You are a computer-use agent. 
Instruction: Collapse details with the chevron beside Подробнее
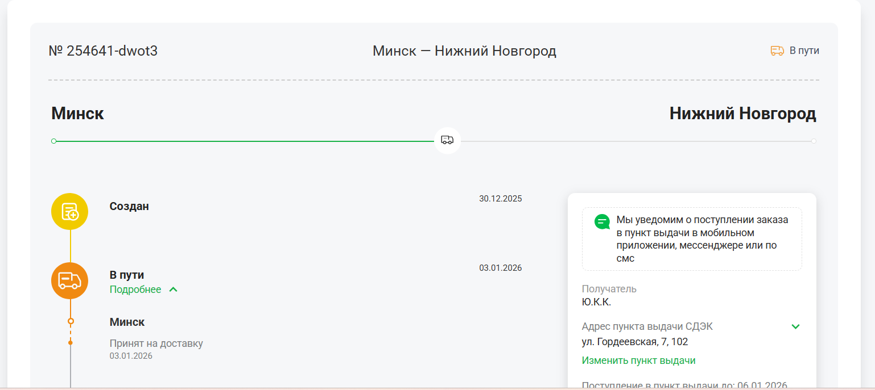174,290
